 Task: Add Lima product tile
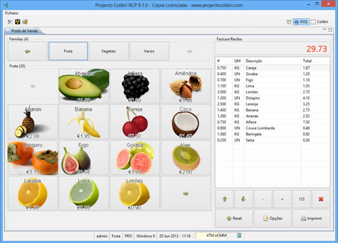pos(84,194)
